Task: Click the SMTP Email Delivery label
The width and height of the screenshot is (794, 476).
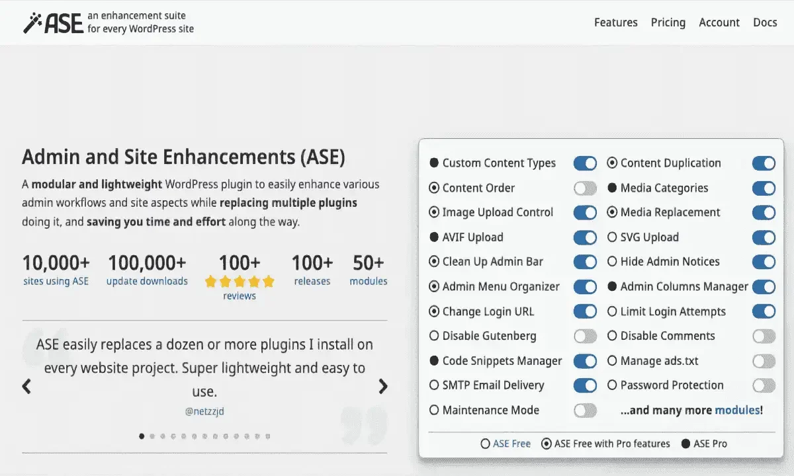Action: [x=493, y=385]
